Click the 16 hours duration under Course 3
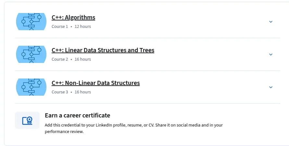The image size is (289, 146). tap(83, 92)
